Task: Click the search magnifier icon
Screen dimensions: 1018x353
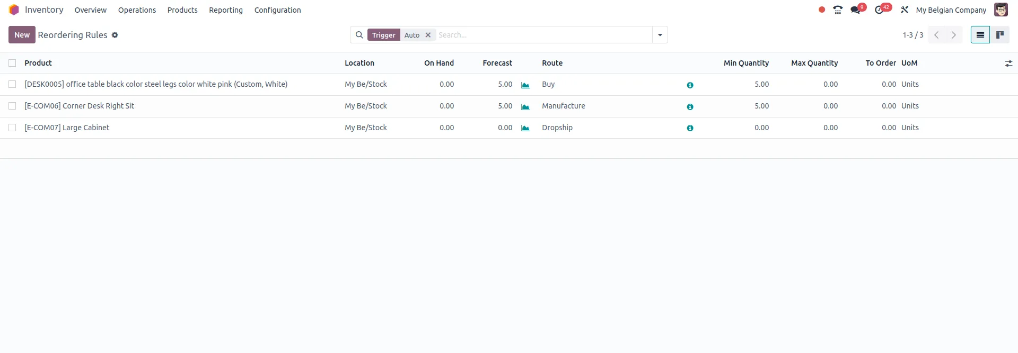Action: point(359,35)
